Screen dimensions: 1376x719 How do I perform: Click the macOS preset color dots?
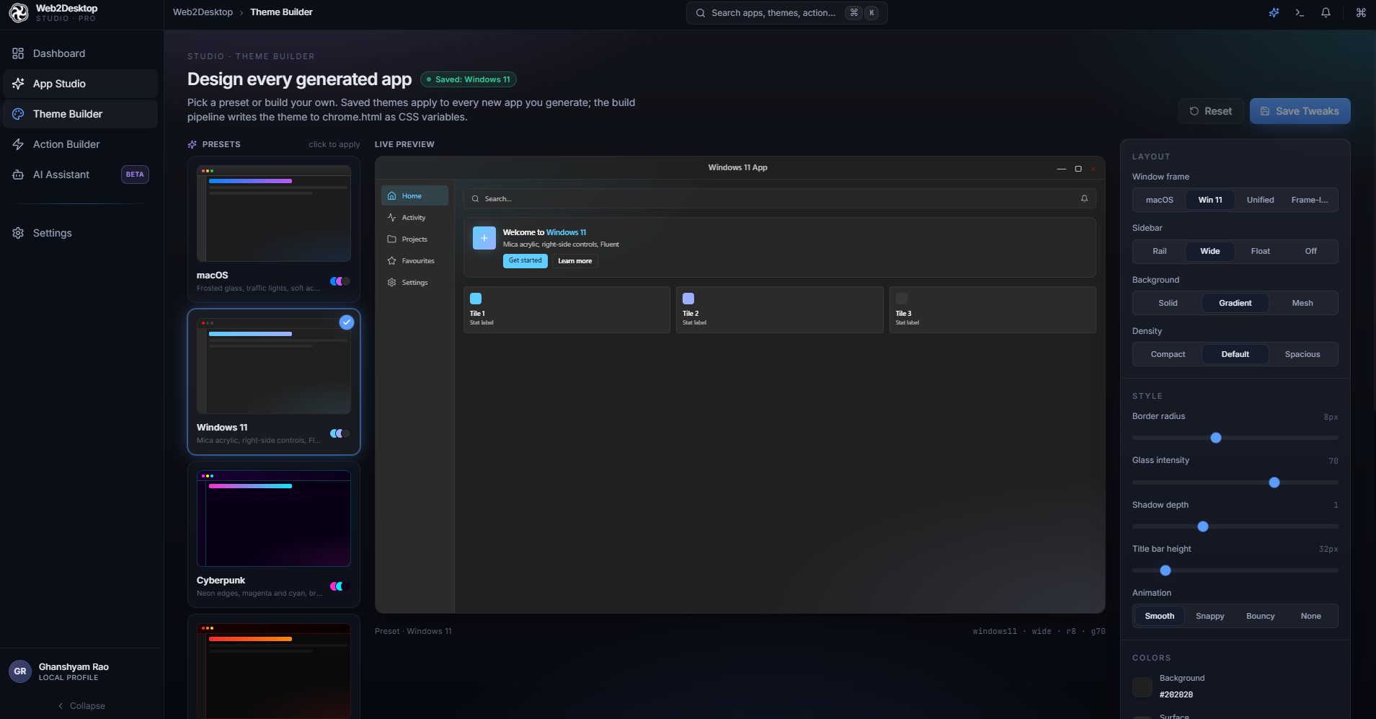(x=340, y=281)
